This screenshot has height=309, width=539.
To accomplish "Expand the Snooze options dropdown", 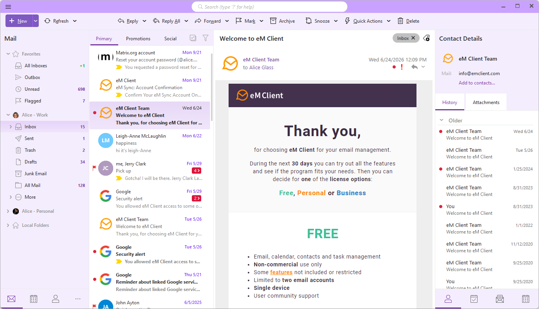I will [x=336, y=21].
